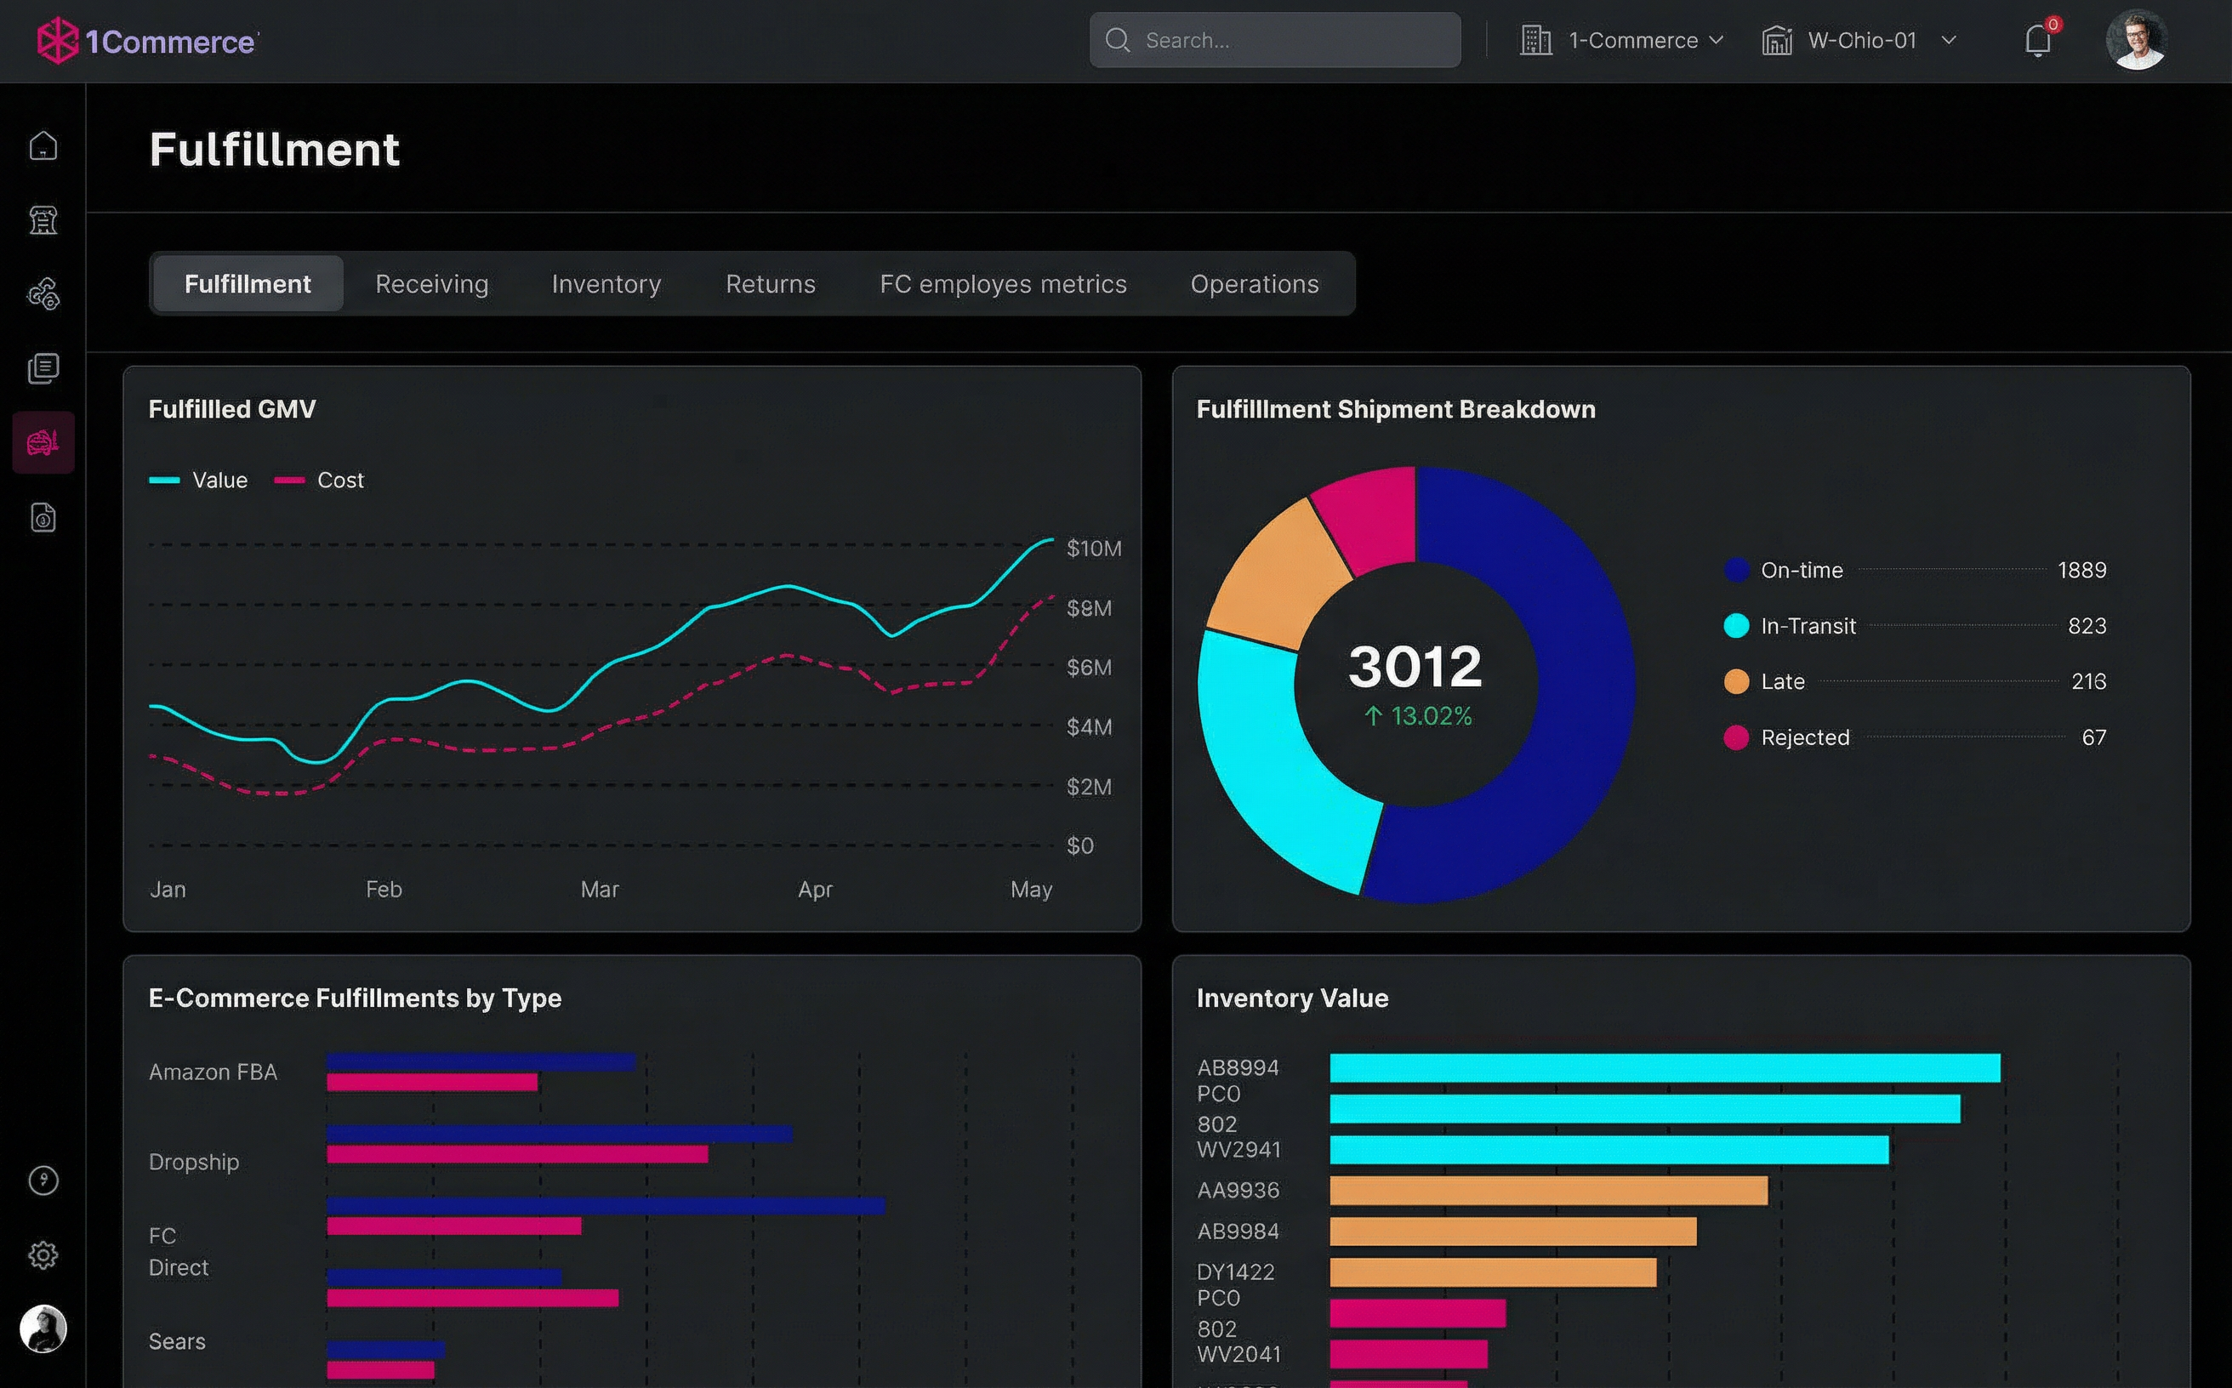This screenshot has width=2232, height=1388.
Task: Click the FC employes metrics tab
Action: [x=1002, y=284]
